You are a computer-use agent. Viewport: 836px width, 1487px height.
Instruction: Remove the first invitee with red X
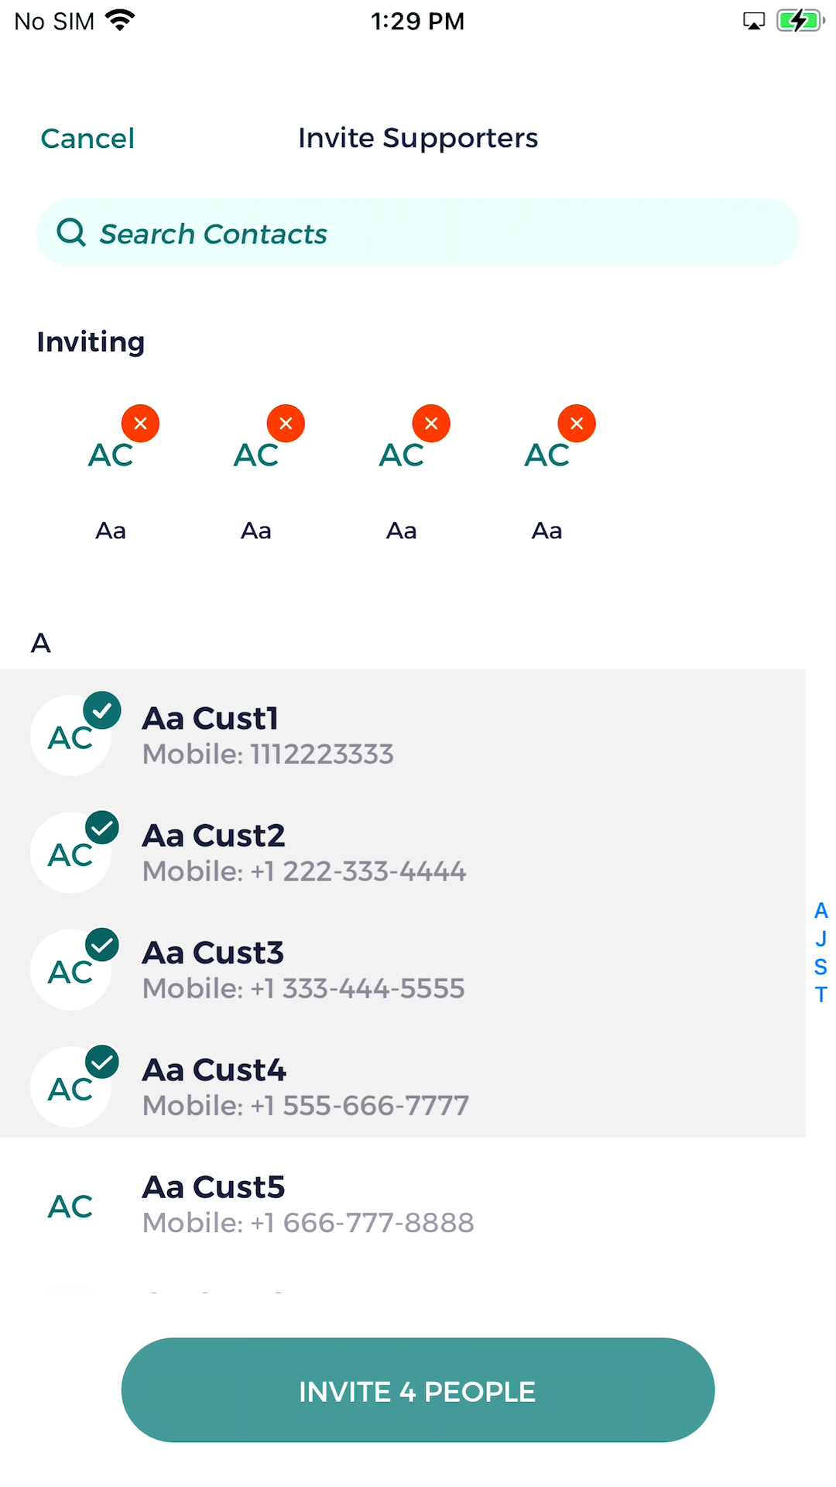(140, 424)
